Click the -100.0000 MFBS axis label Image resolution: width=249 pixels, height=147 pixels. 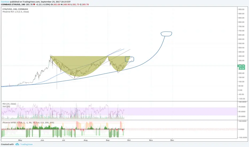coord(242,137)
